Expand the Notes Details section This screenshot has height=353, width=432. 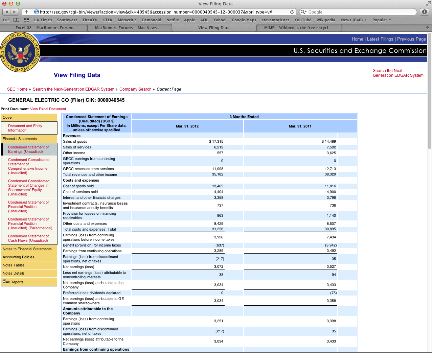click(x=29, y=273)
